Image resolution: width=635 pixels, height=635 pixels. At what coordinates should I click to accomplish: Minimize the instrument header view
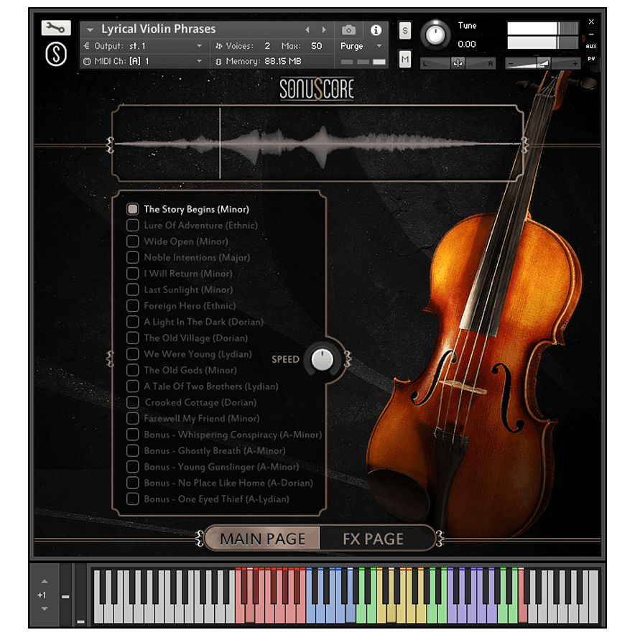pos(591,34)
